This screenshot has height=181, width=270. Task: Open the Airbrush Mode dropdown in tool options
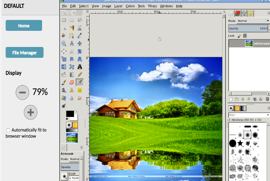[74, 159]
